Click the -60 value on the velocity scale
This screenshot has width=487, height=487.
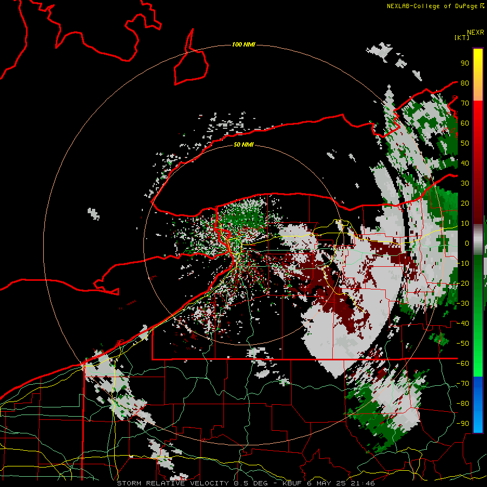tap(463, 364)
